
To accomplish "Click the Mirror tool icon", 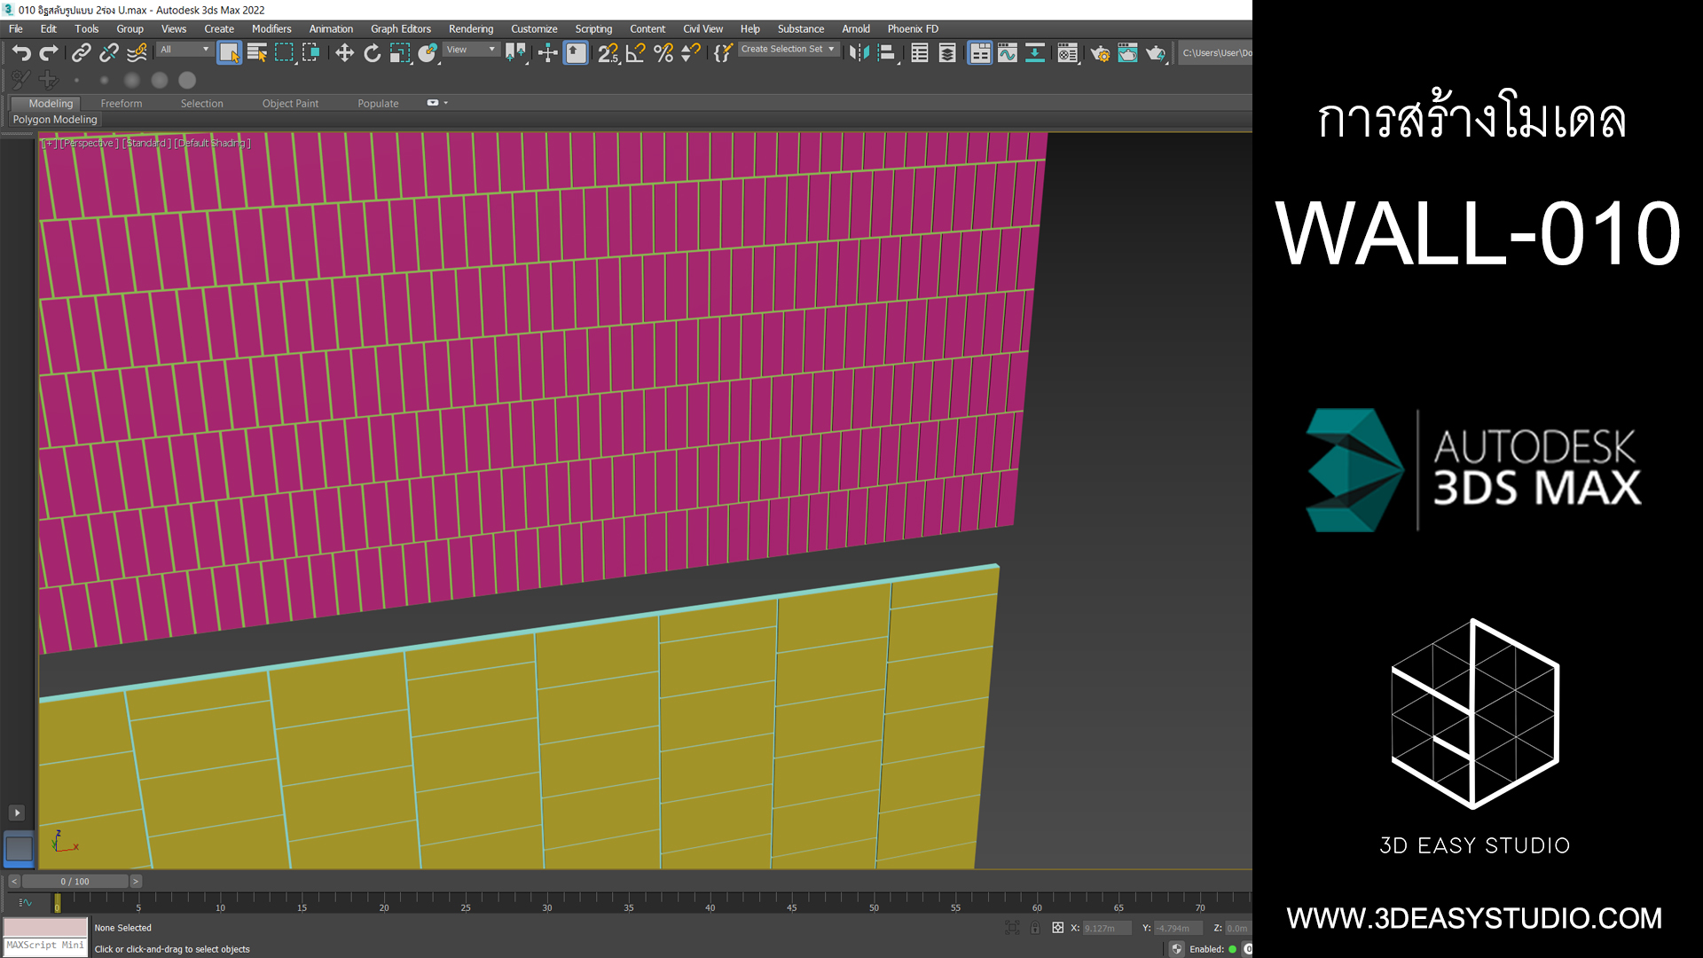I will click(858, 53).
